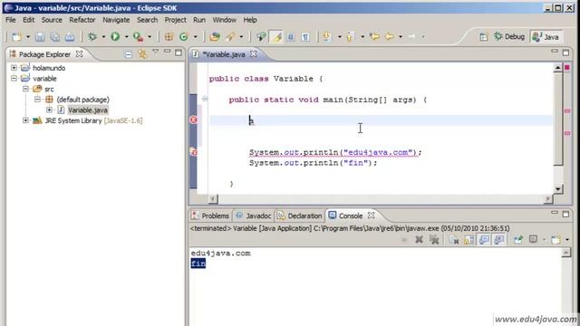The image size is (580, 326).
Task: Open the Source menu
Action: 52,20
